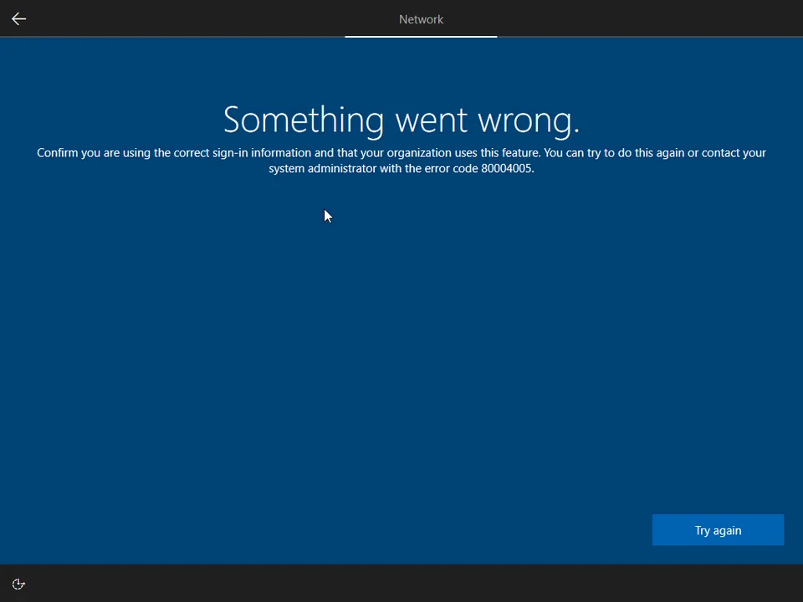Viewport: 803px width, 602px height.
Task: Click the error code 80004005 text
Action: [506, 168]
